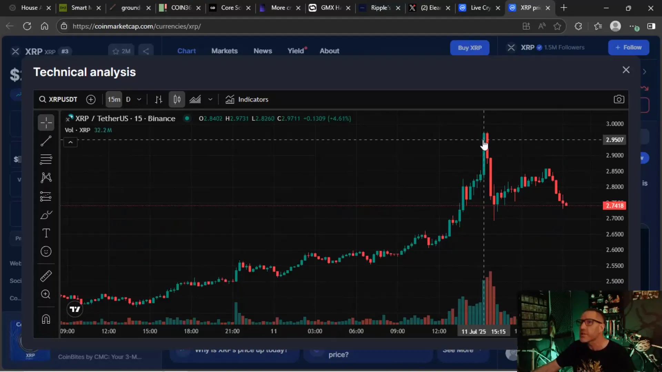Open the Chart tab
Viewport: 662px width, 372px height.
click(187, 51)
